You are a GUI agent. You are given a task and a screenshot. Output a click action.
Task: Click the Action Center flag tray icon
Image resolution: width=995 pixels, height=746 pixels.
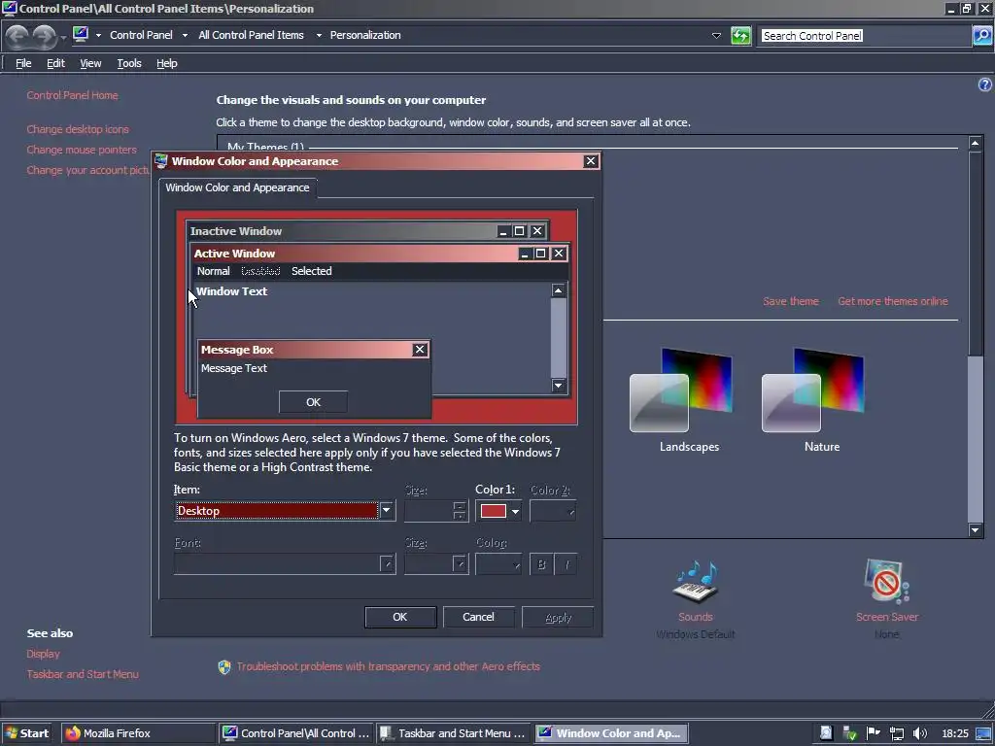pos(874,733)
